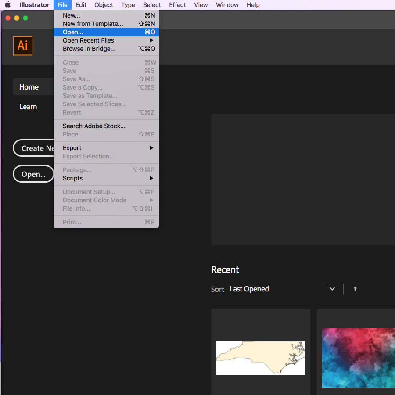Choose New... from the File menu
Screen dimensions: 395x395
106,15
